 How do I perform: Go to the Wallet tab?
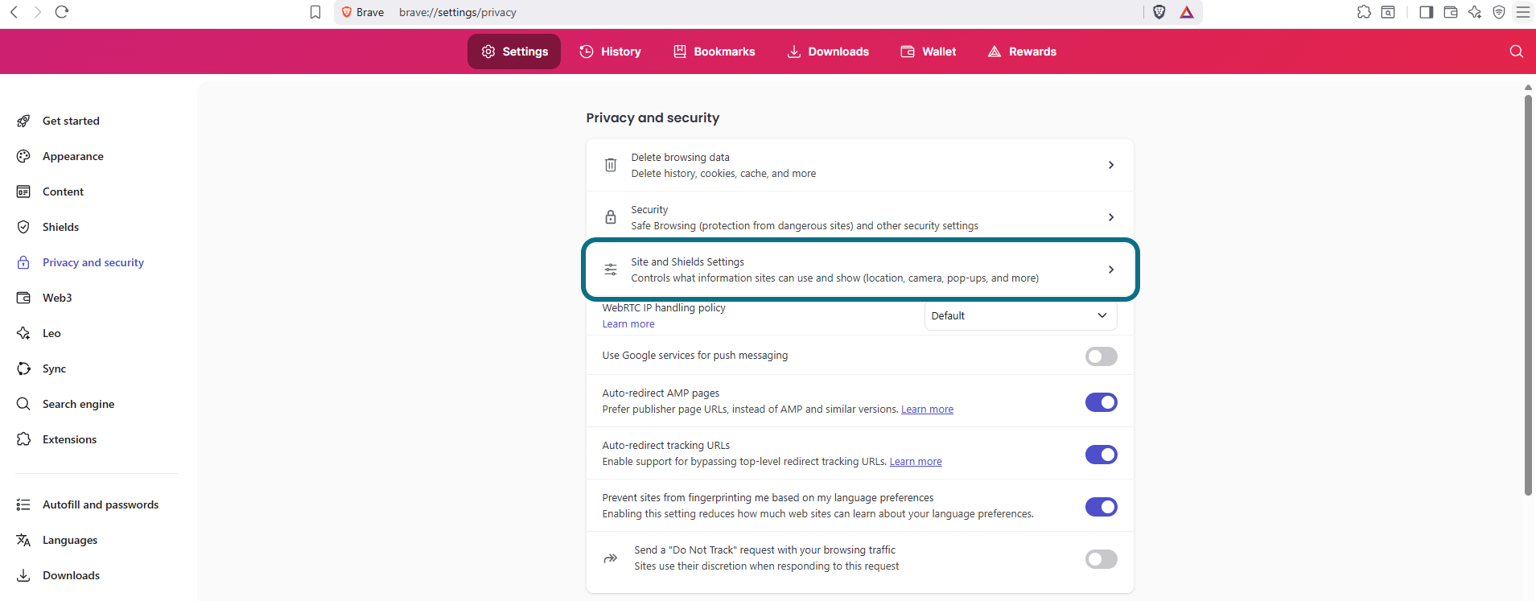(x=928, y=51)
